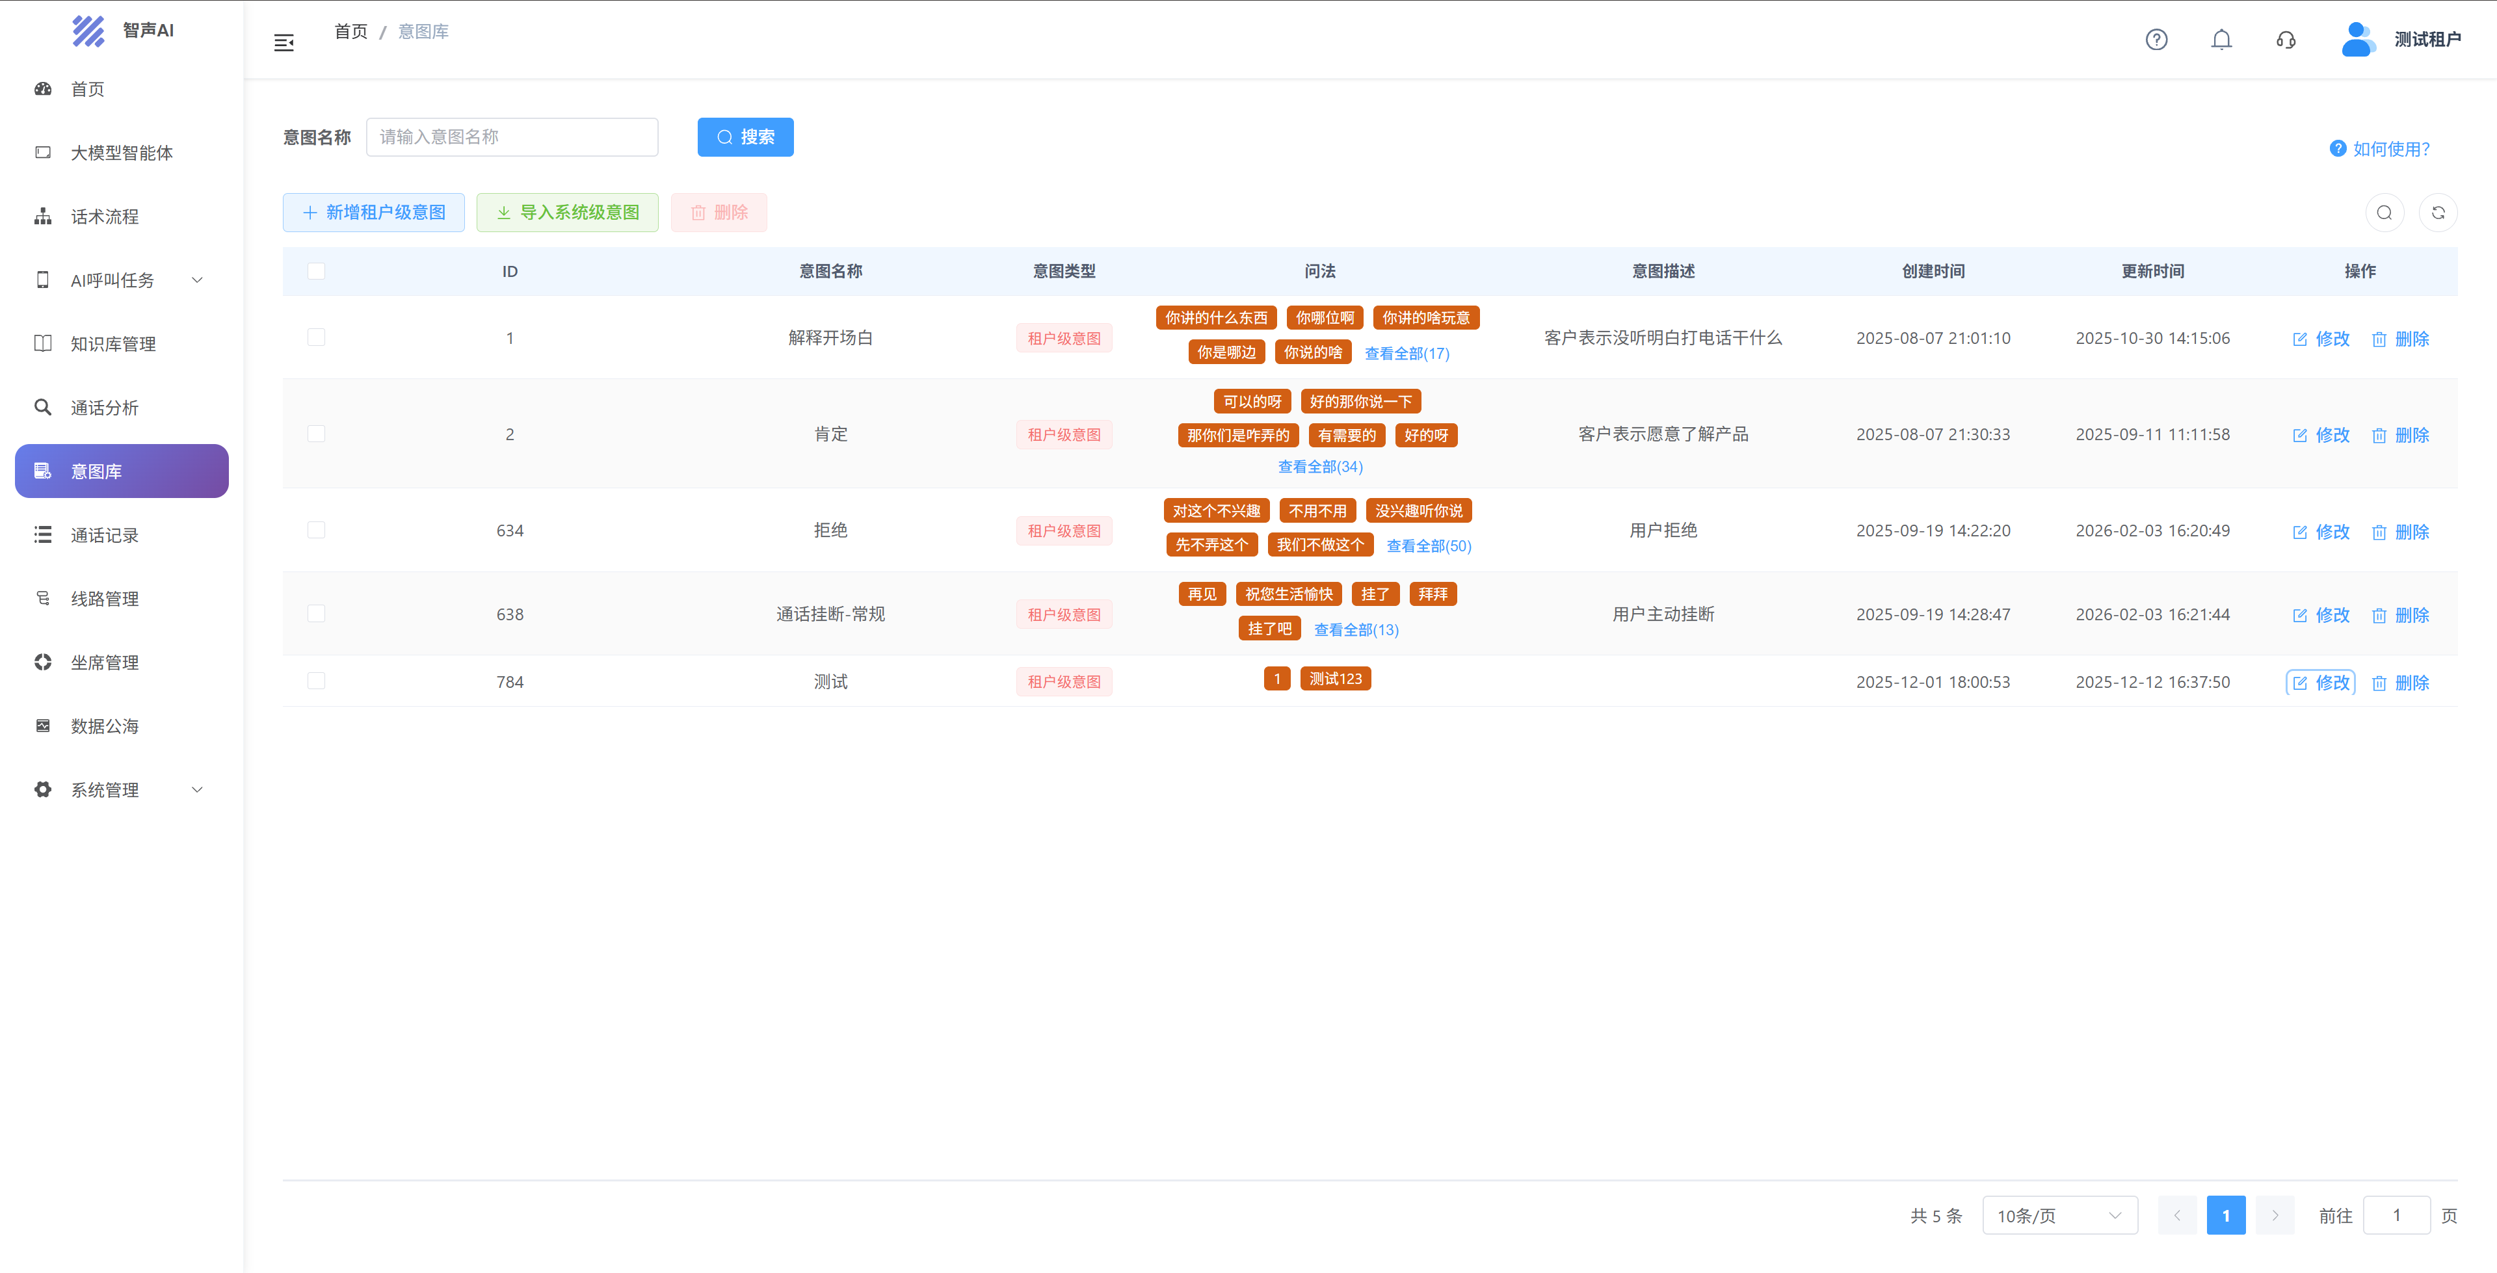This screenshot has width=2497, height=1273.
Task: Check the select-all checkbox in the table header
Action: [316, 272]
